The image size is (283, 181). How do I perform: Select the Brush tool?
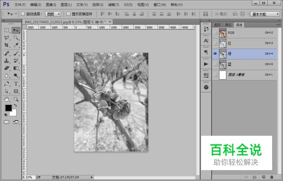click(x=16, y=54)
